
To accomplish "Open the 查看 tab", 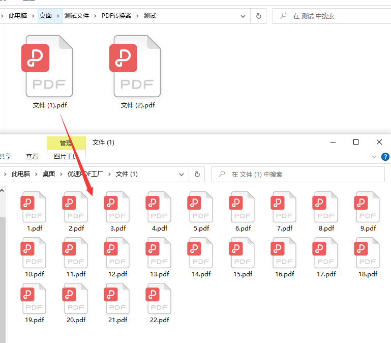I will click(x=32, y=157).
